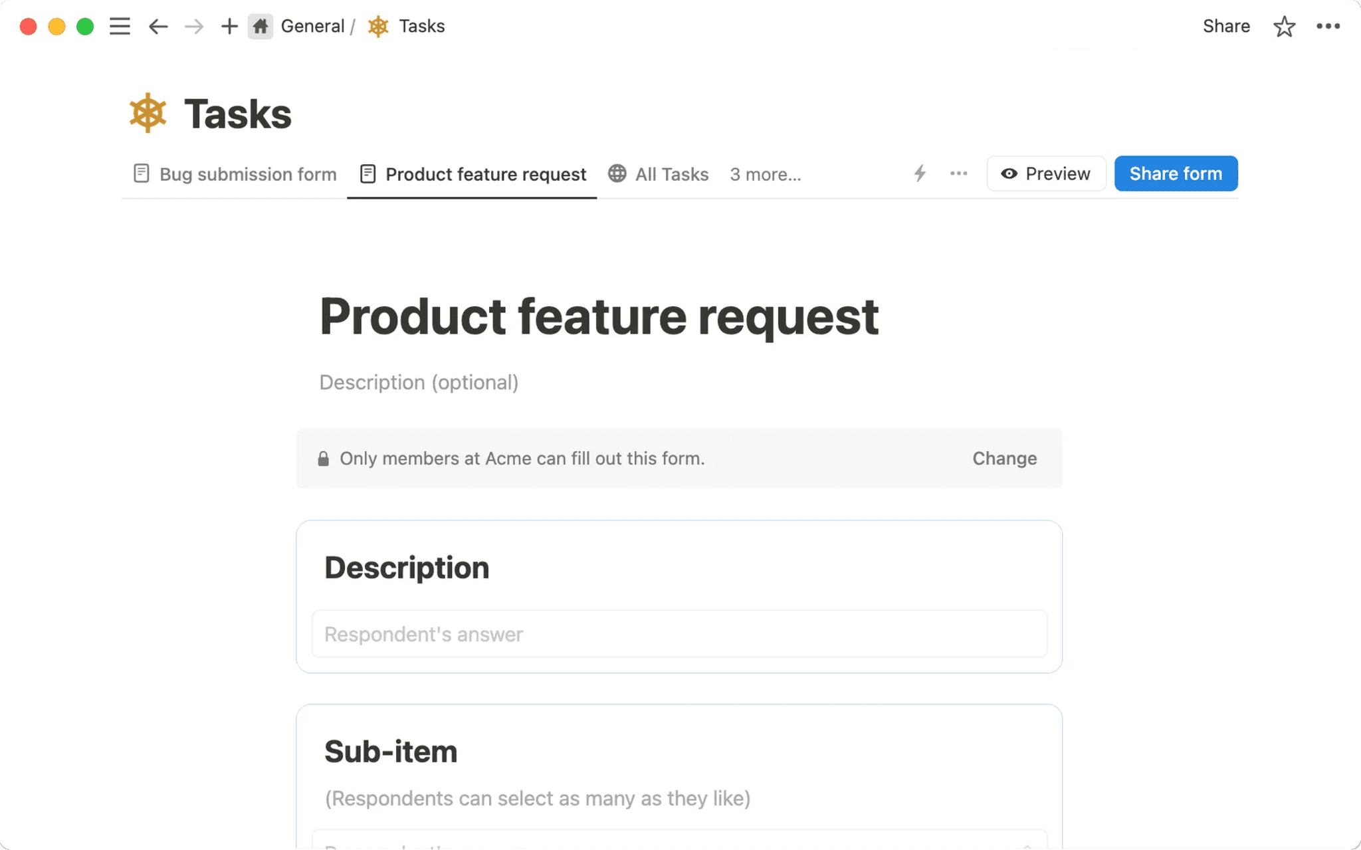This screenshot has height=850, width=1361.
Task: Open the form Preview
Action: [1046, 173]
